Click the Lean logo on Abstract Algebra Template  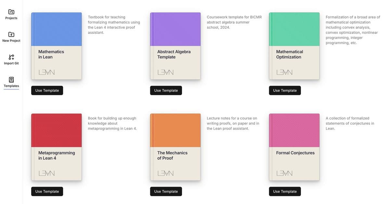point(165,72)
